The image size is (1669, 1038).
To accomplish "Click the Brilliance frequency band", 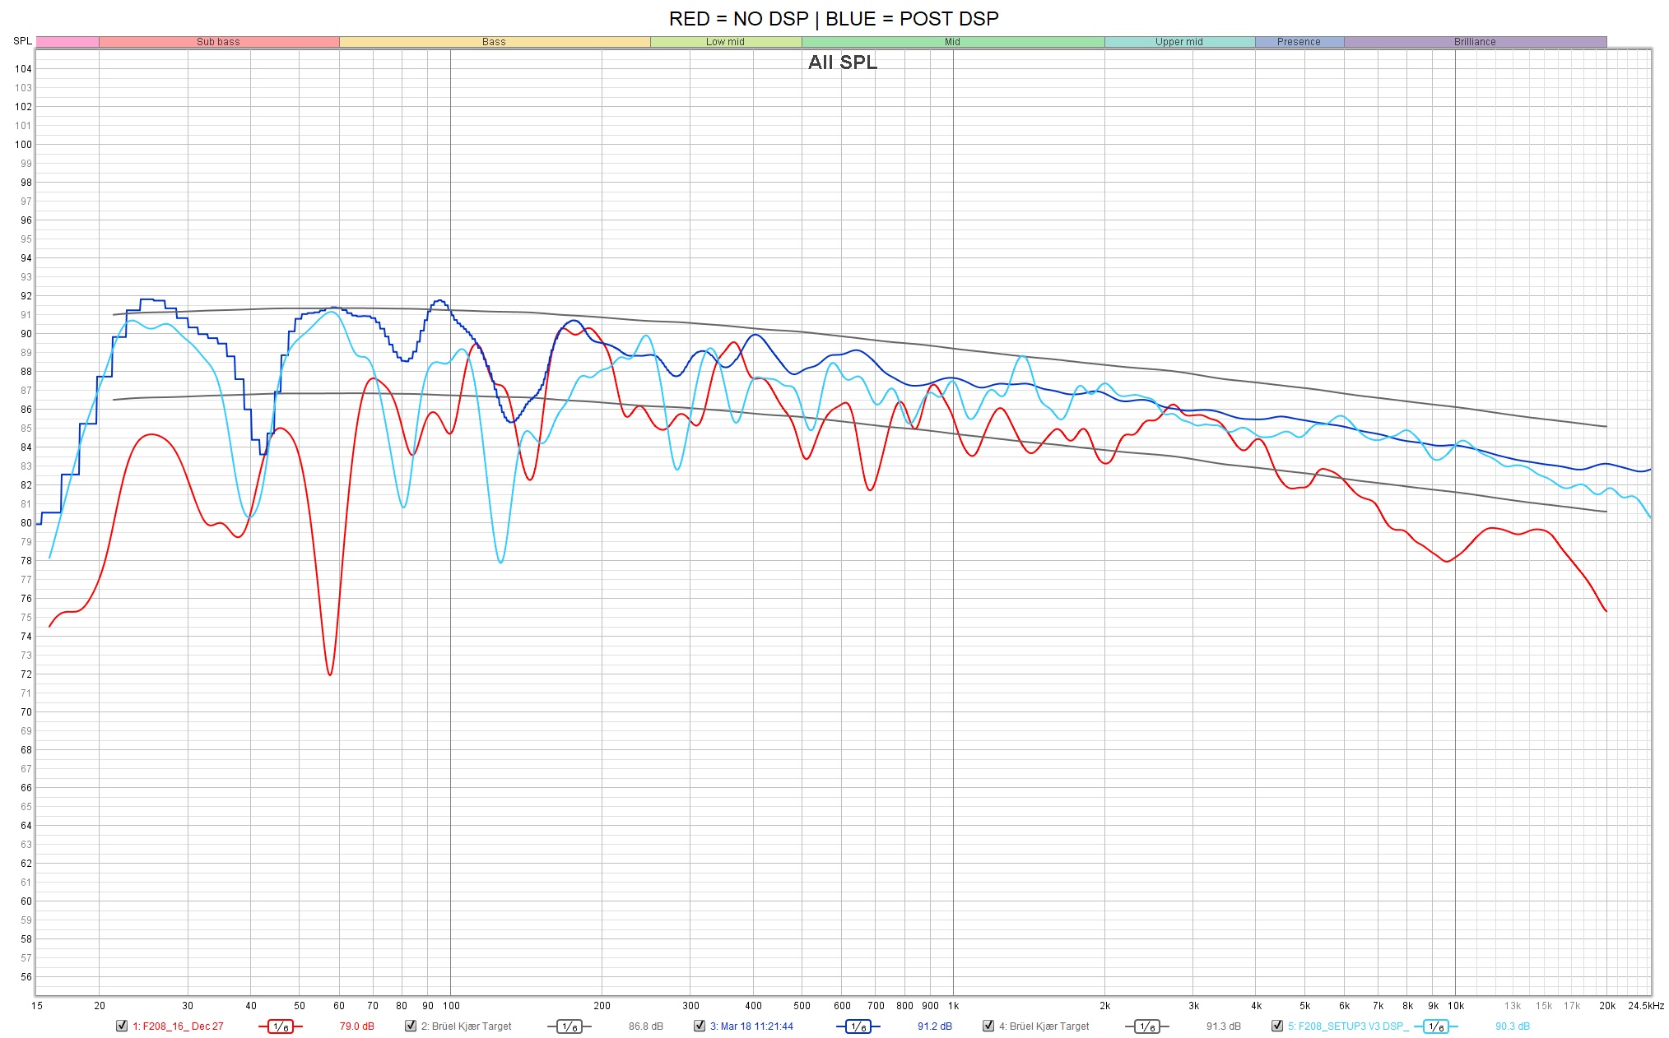I will click(x=1475, y=42).
